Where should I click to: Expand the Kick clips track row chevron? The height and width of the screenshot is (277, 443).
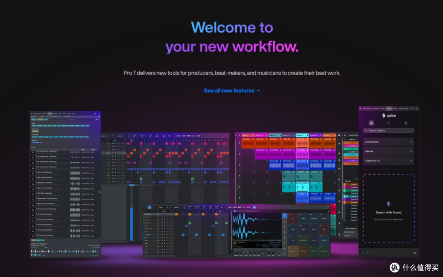[x=239, y=197]
